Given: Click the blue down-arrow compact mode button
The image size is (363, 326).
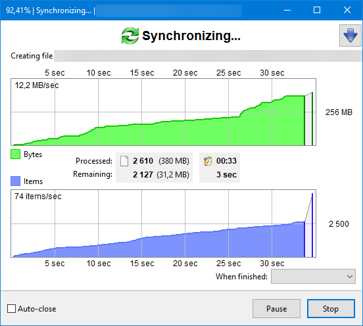Looking at the screenshot, I should click(x=351, y=35).
